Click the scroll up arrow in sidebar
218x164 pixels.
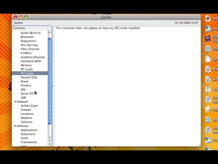tap(50, 140)
